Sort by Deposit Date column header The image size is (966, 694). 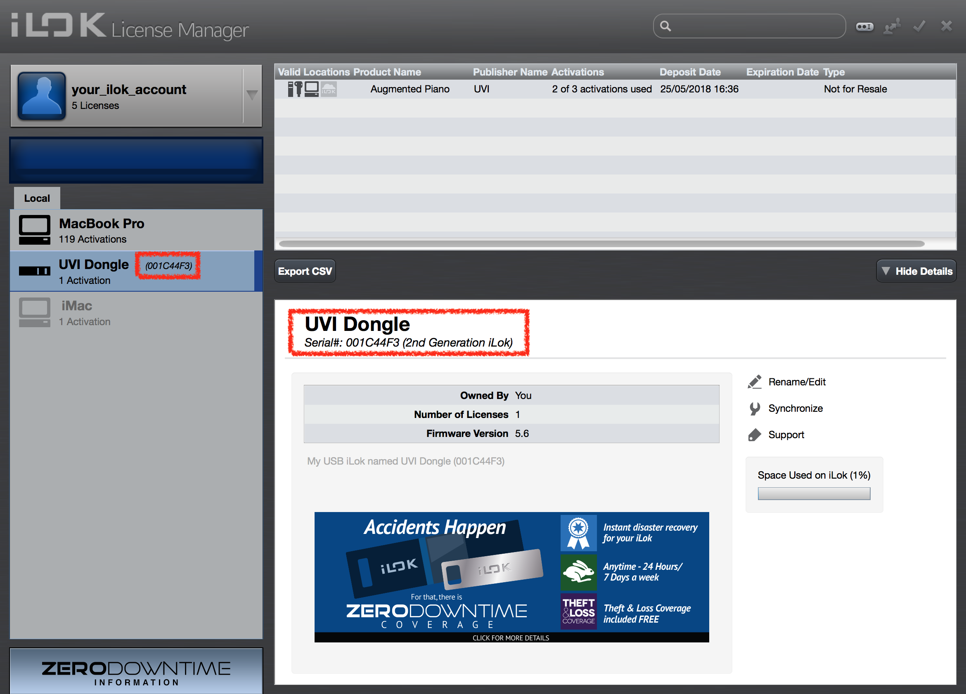690,72
